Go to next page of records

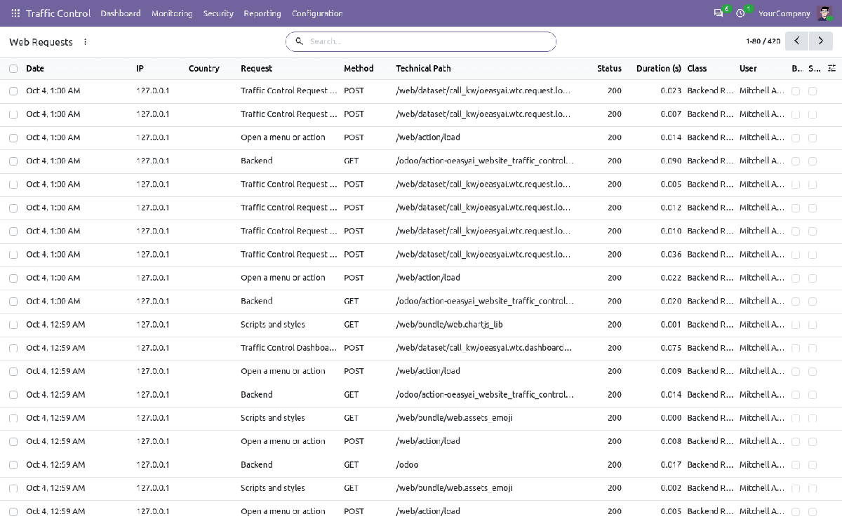coord(821,41)
